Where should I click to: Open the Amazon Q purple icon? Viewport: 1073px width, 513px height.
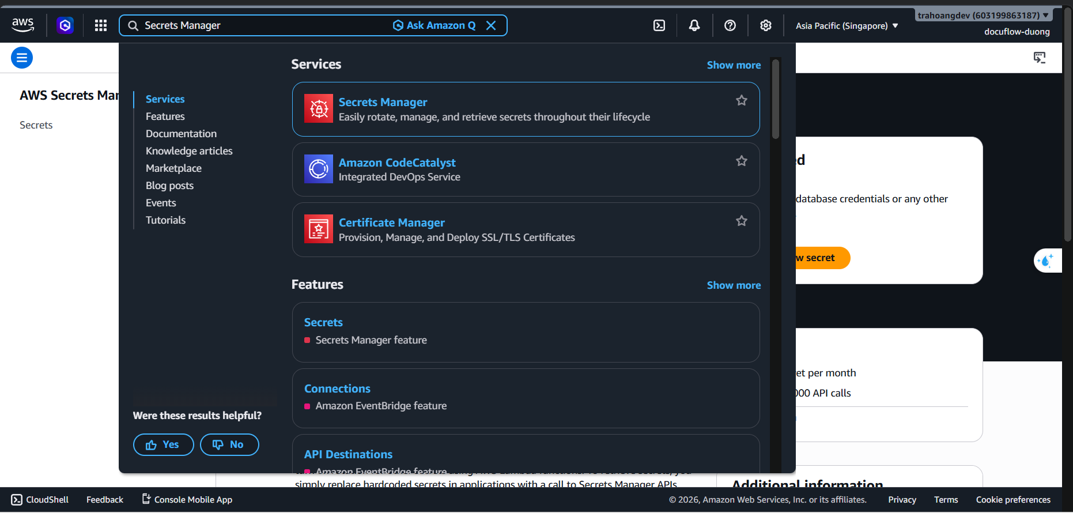coord(65,25)
